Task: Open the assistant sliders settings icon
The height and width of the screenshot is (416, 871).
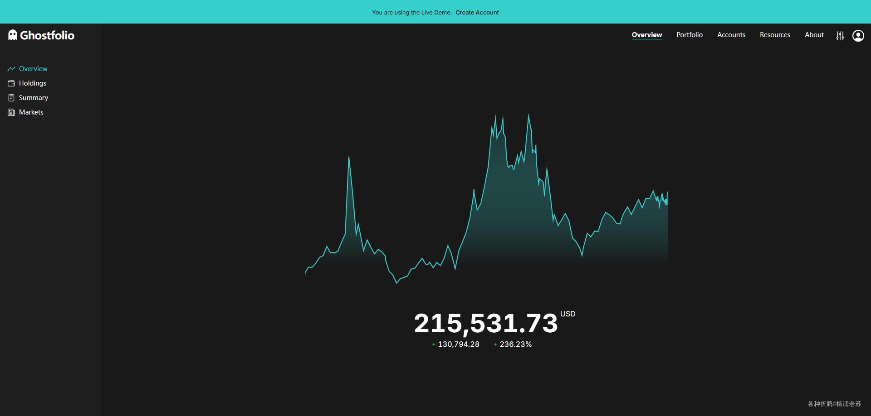Action: tap(840, 36)
